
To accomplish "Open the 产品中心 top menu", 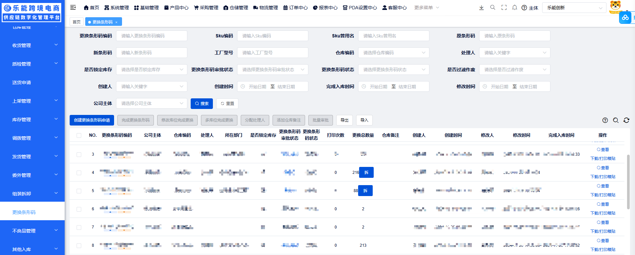I will coord(176,8).
